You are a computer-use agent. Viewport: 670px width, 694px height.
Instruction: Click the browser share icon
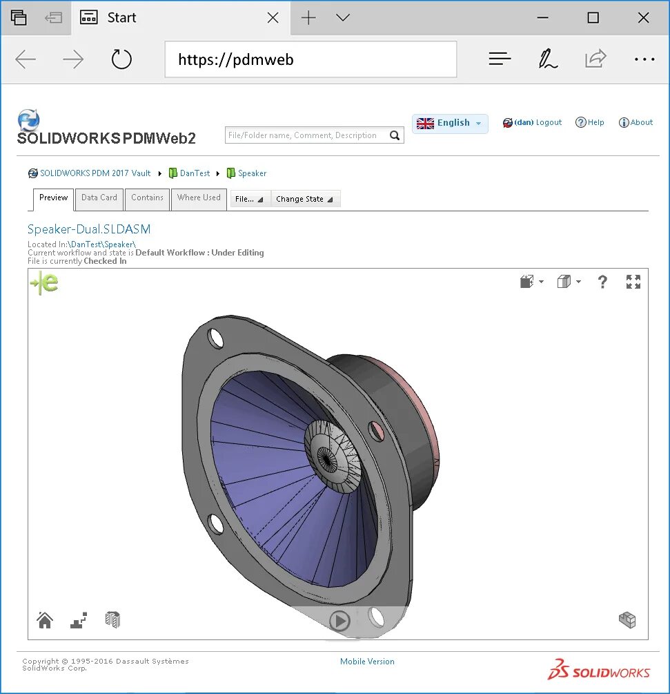coord(595,59)
